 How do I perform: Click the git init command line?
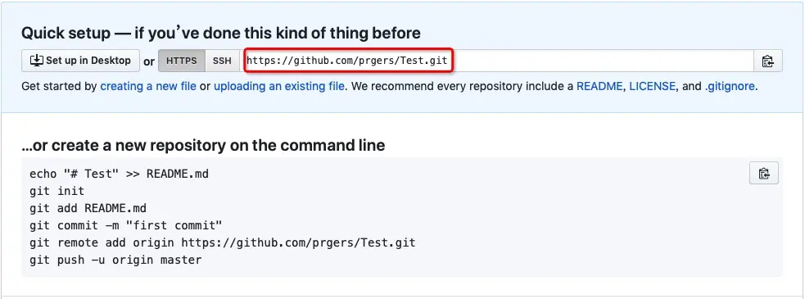coord(57,191)
